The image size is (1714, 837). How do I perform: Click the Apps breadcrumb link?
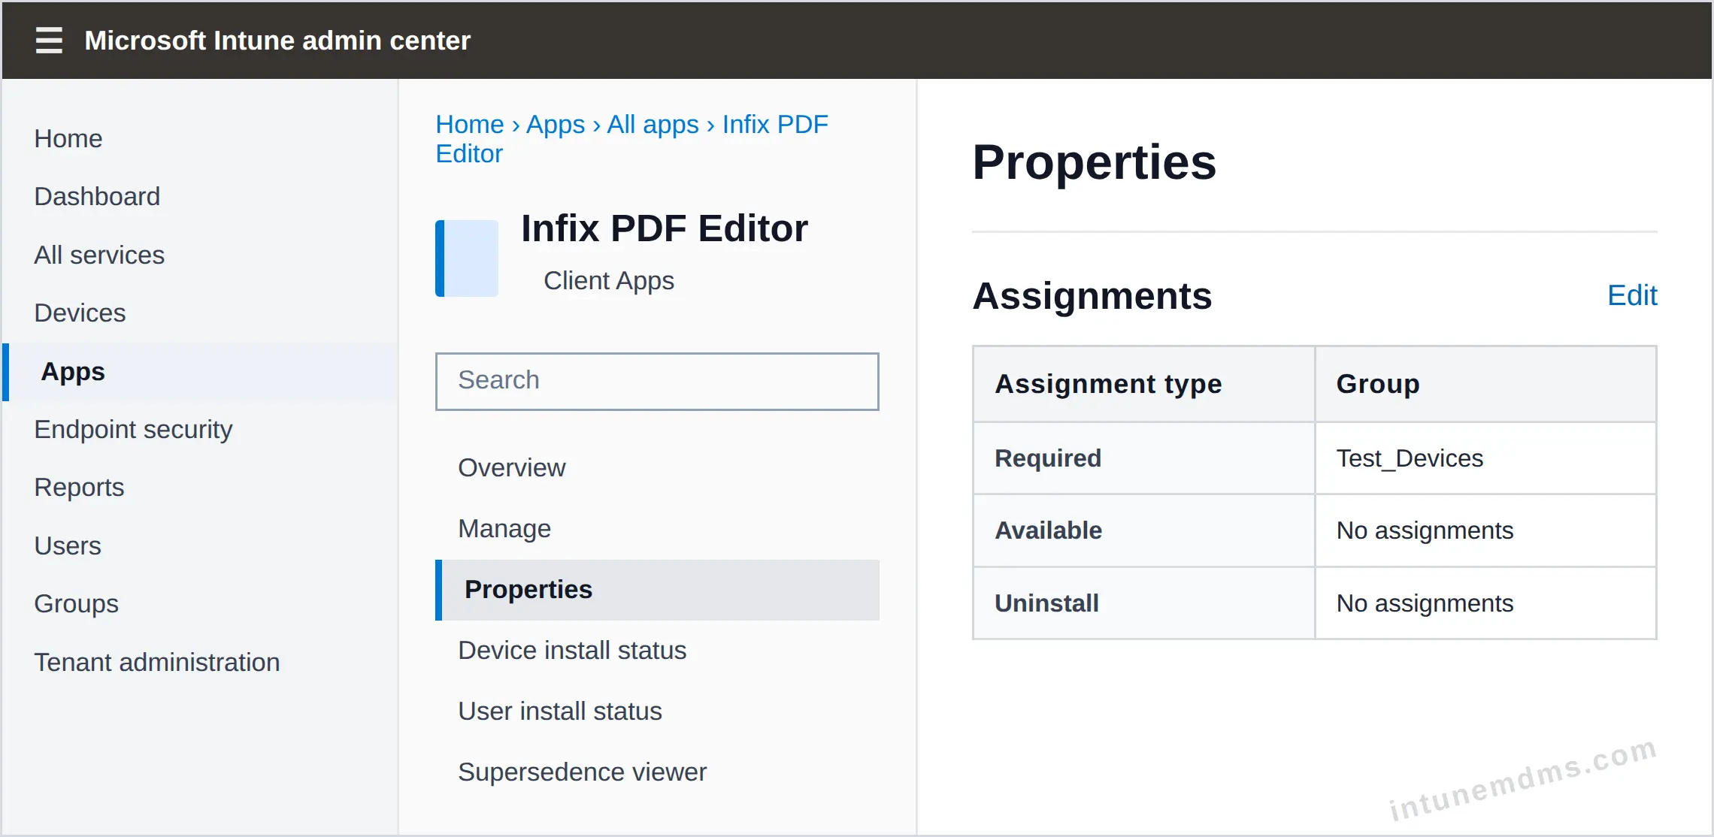coord(556,124)
